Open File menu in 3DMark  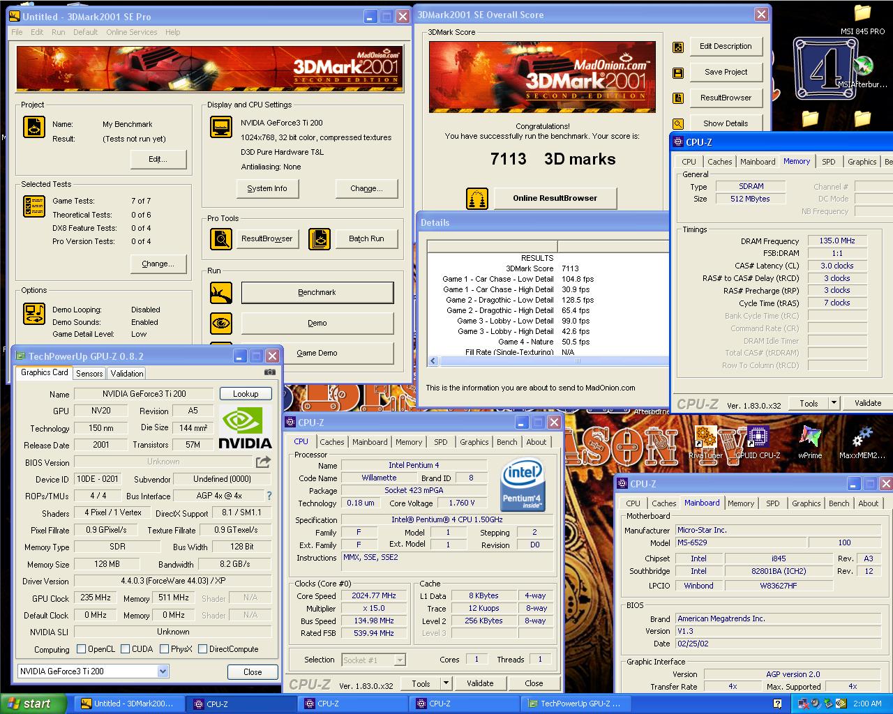(x=17, y=32)
